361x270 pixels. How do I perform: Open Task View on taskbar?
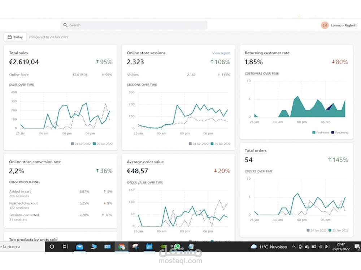(x=65, y=247)
